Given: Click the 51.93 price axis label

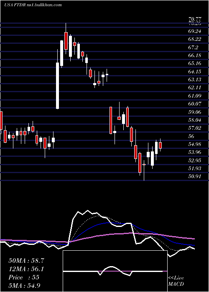Looking at the screenshot, I should click(195, 169).
